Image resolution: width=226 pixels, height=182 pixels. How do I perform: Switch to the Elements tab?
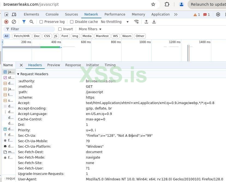click(x=31, y=14)
